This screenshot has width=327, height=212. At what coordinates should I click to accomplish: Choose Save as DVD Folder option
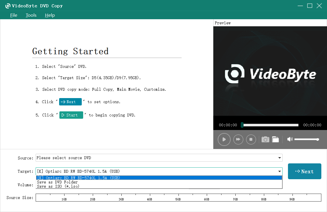159,182
